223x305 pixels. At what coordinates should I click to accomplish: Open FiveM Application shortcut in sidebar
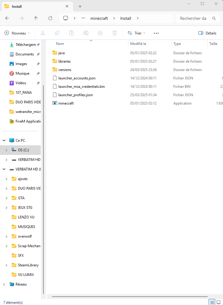point(25,121)
